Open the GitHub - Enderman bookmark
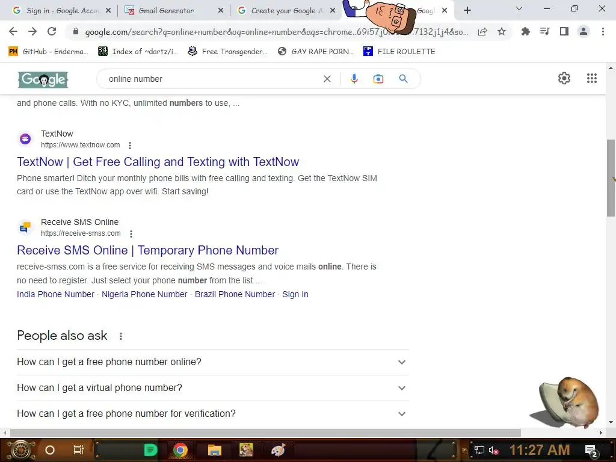The width and height of the screenshot is (616, 462). coord(48,52)
